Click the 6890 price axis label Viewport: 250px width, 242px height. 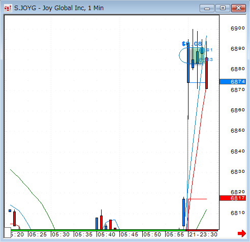(238, 49)
